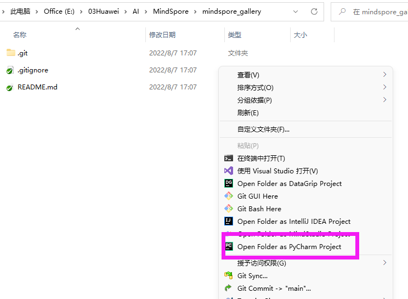Viewport: 408px width, 299px height.
Task: Sort by 大小 column header
Action: pos(301,35)
